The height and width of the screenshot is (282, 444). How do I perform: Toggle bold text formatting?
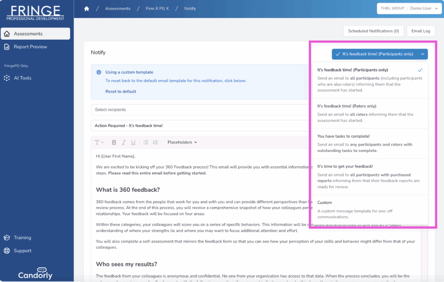pos(114,142)
